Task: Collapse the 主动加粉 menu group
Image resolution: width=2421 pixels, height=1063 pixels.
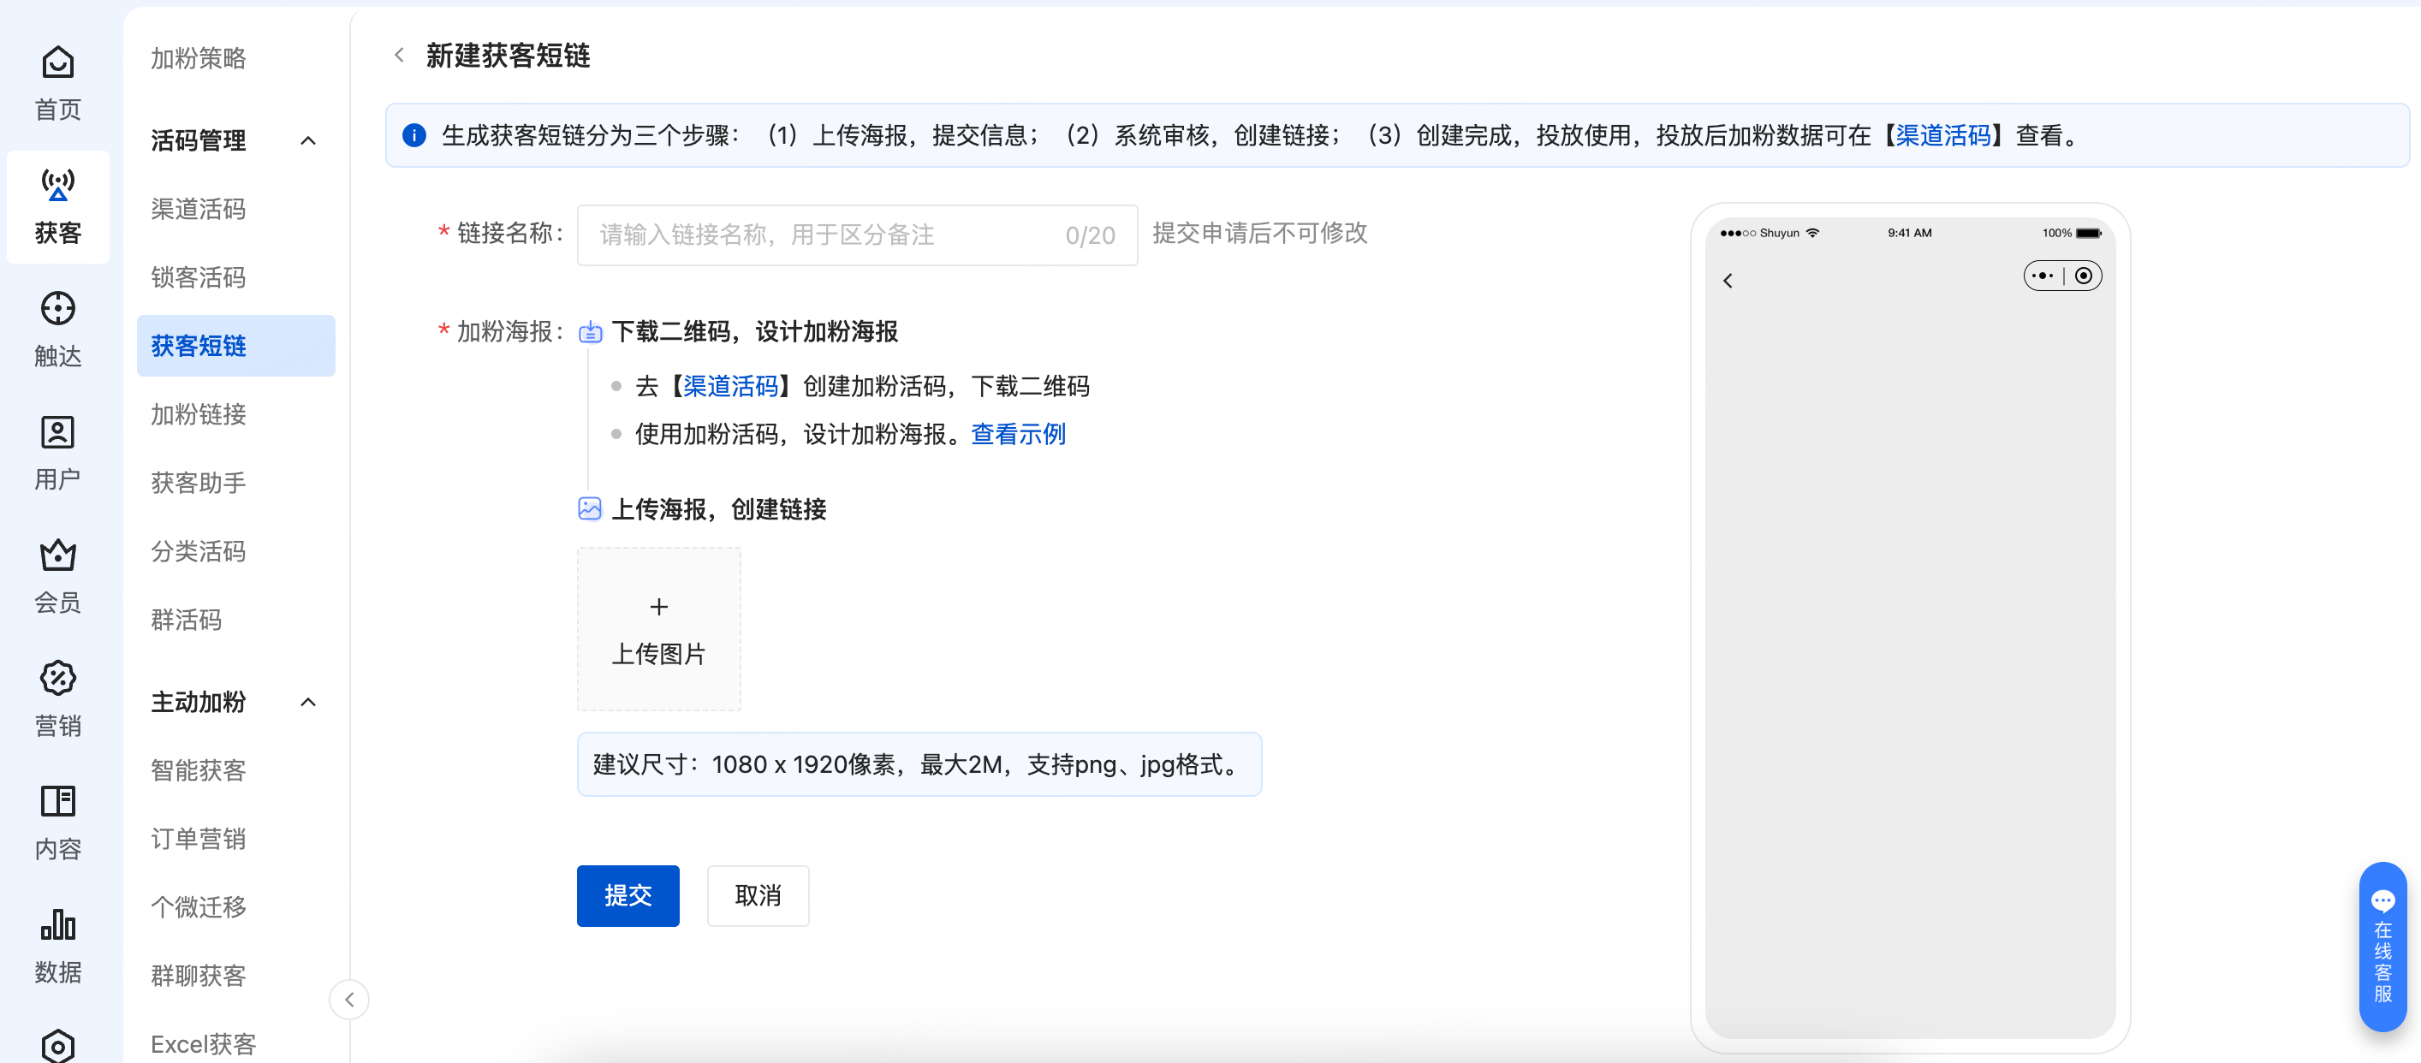Action: click(x=307, y=702)
